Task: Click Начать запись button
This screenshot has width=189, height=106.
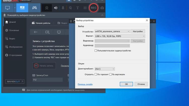Action: [44, 66]
